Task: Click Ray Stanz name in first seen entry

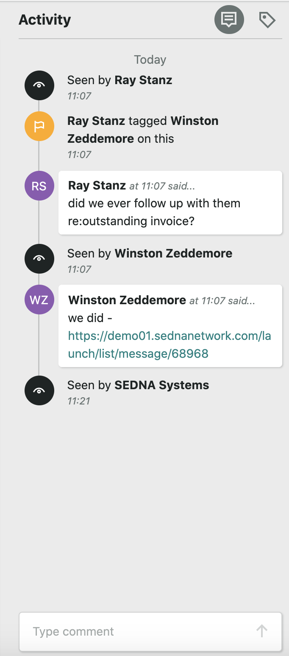Action: click(144, 80)
